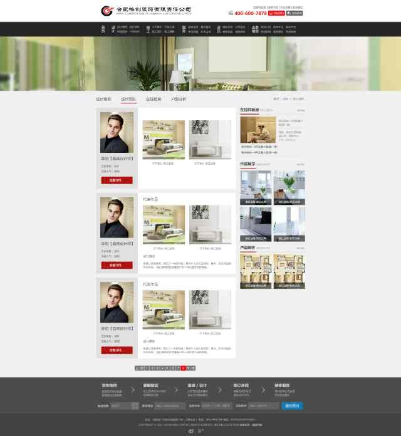The height and width of the screenshot is (436, 401).
Task: Click red details button under third designer
Action: tap(117, 350)
